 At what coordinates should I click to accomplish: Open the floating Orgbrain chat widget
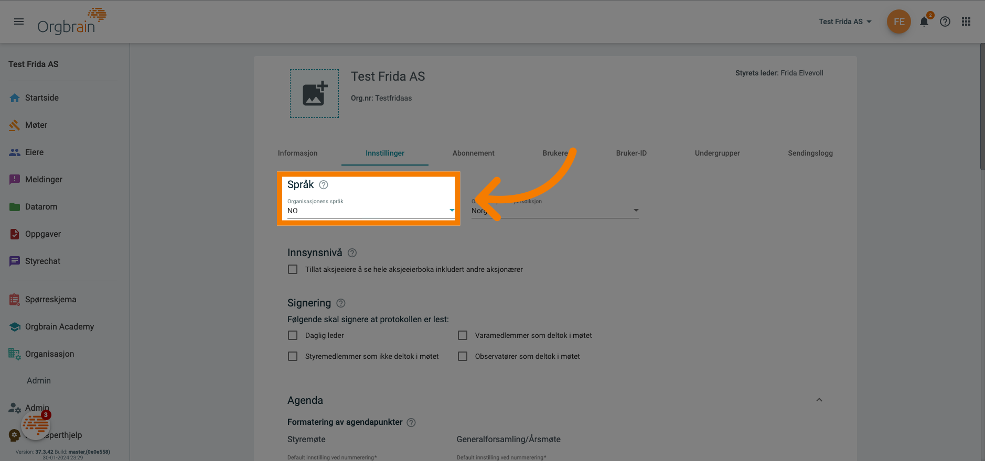36,425
